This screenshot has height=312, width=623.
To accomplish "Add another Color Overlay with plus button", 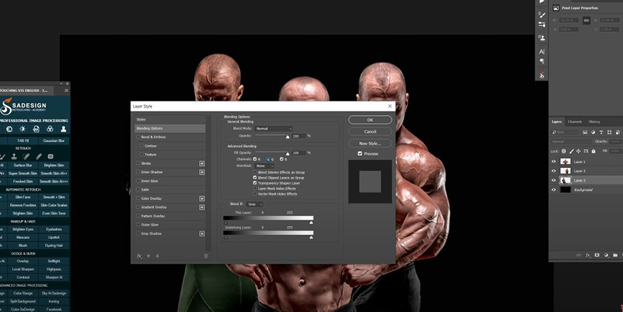I will 202,198.
